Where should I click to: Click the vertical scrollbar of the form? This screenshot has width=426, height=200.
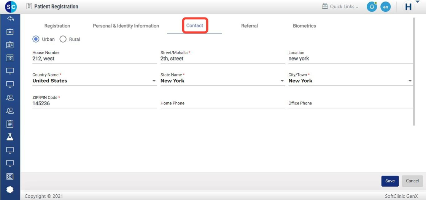point(414,71)
